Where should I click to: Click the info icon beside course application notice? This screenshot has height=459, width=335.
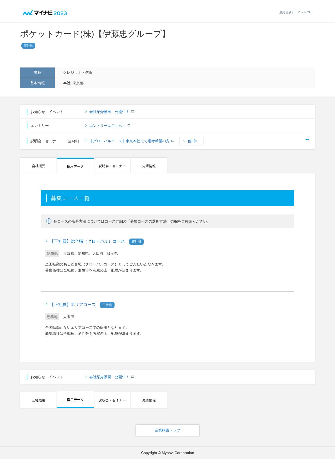click(49, 221)
